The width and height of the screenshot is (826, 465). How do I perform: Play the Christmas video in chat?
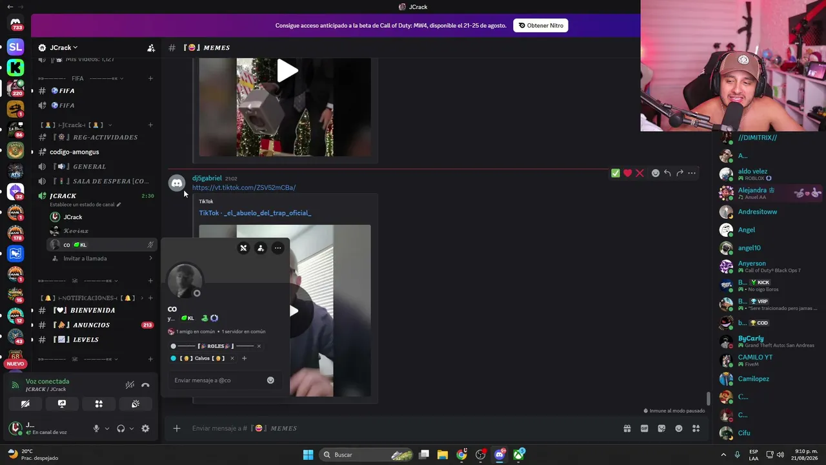(287, 70)
